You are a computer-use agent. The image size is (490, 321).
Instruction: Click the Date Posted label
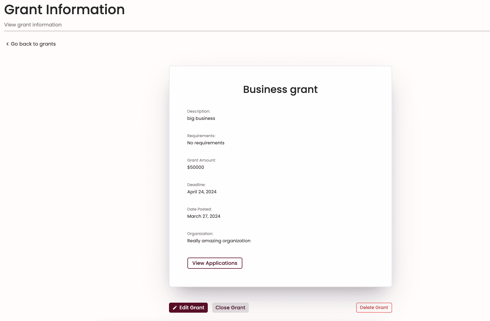pos(199,209)
